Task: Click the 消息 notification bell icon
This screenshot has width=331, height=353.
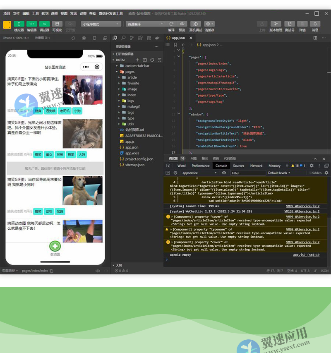Action: tap(315, 24)
